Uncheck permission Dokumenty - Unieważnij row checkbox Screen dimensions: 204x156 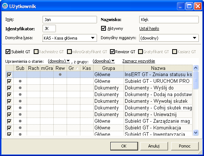[x=9, y=115]
